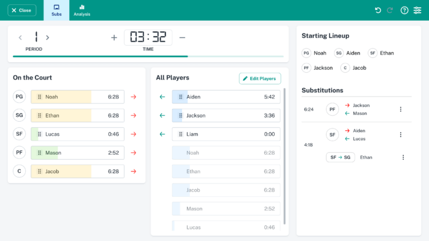The image size is (429, 241).
Task: Select the Subs tab
Action: 56,10
